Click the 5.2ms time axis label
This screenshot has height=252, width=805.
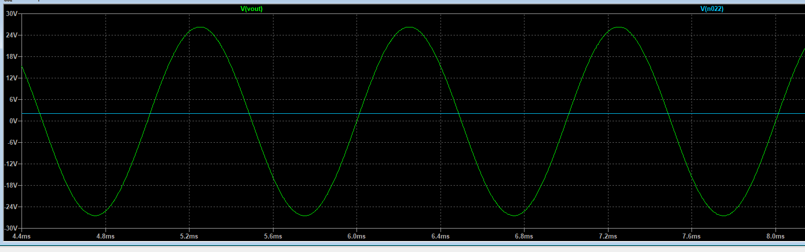pos(189,237)
